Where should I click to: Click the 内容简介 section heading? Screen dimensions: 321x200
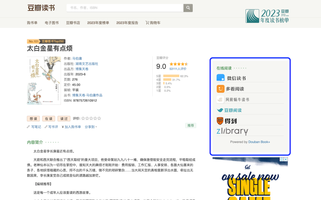point(35,142)
